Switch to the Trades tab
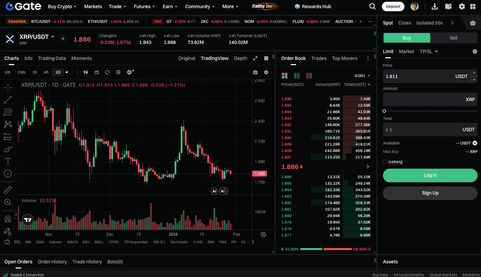 [x=319, y=58]
